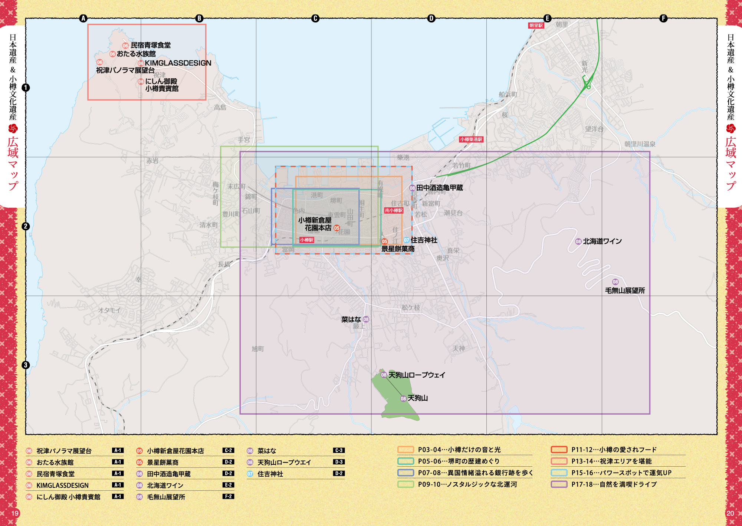Click the 06 marker beside おたる水族館 on map

[x=112, y=54]
